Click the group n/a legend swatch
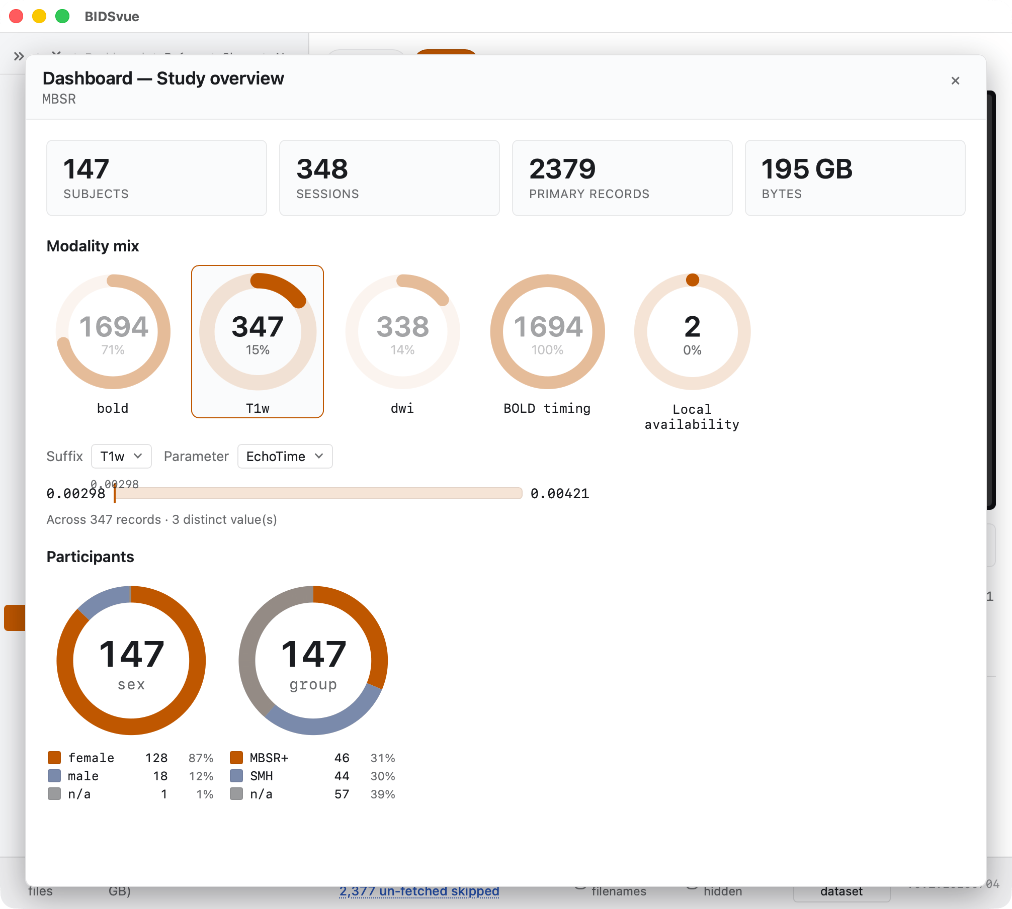The width and height of the screenshot is (1012, 909). point(236,794)
